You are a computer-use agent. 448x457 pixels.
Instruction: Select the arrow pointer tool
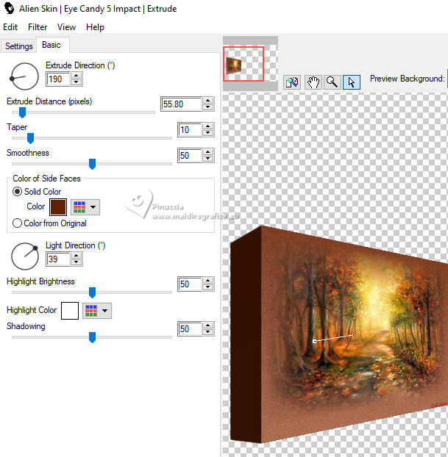[x=352, y=82]
